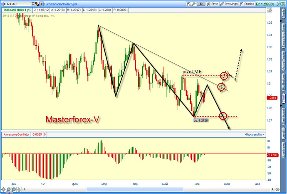The image size is (287, 194).
Task: Click the zoom in magnifier icon
Action: pos(9,189)
